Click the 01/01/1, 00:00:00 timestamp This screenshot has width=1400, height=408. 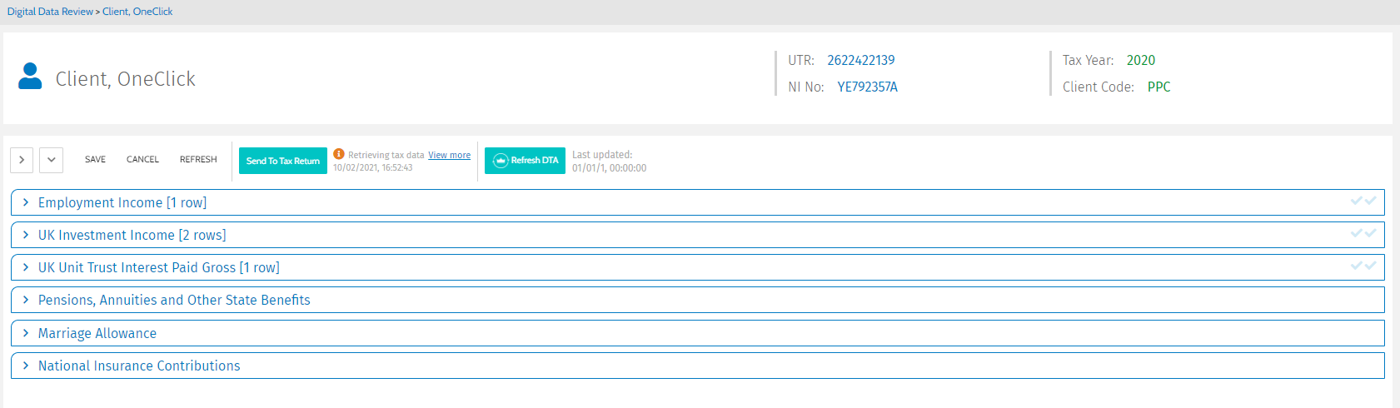coord(610,168)
